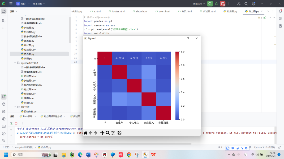The width and height of the screenshot is (284, 159).
Task: Open the AI Assistant spiral icon on right sidebar
Action: pyautogui.click(x=280, y=18)
